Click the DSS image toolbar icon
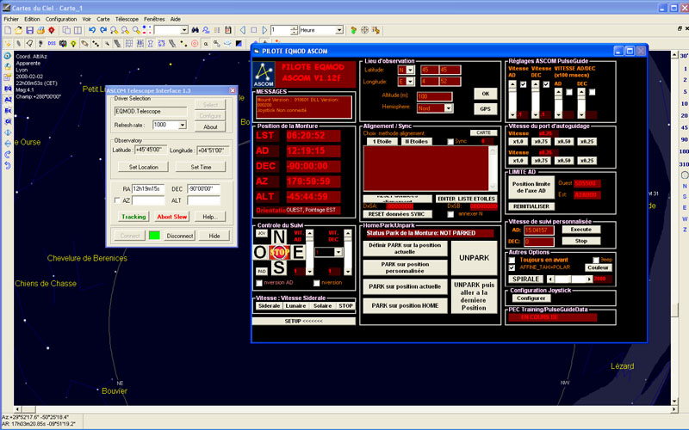This screenshot has height=430, width=689. click(52, 44)
